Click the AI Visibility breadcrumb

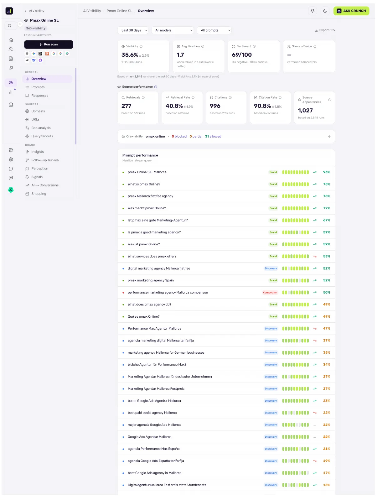[x=92, y=11]
